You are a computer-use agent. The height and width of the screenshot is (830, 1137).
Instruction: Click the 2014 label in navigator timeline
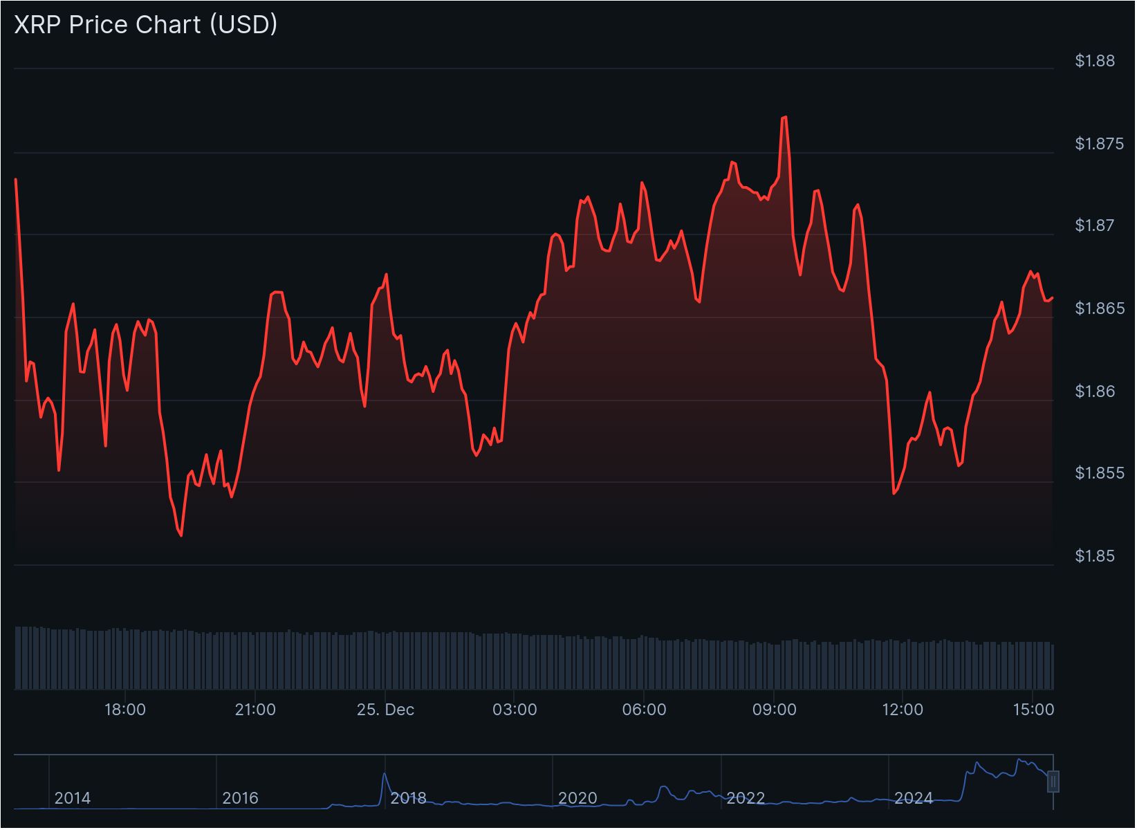point(73,798)
